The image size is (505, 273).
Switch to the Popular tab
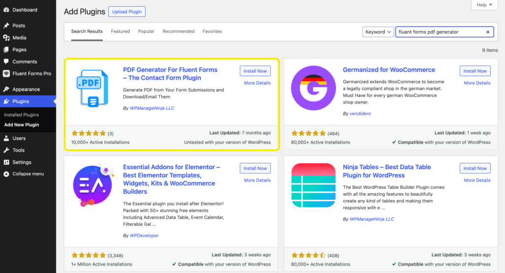(x=146, y=31)
